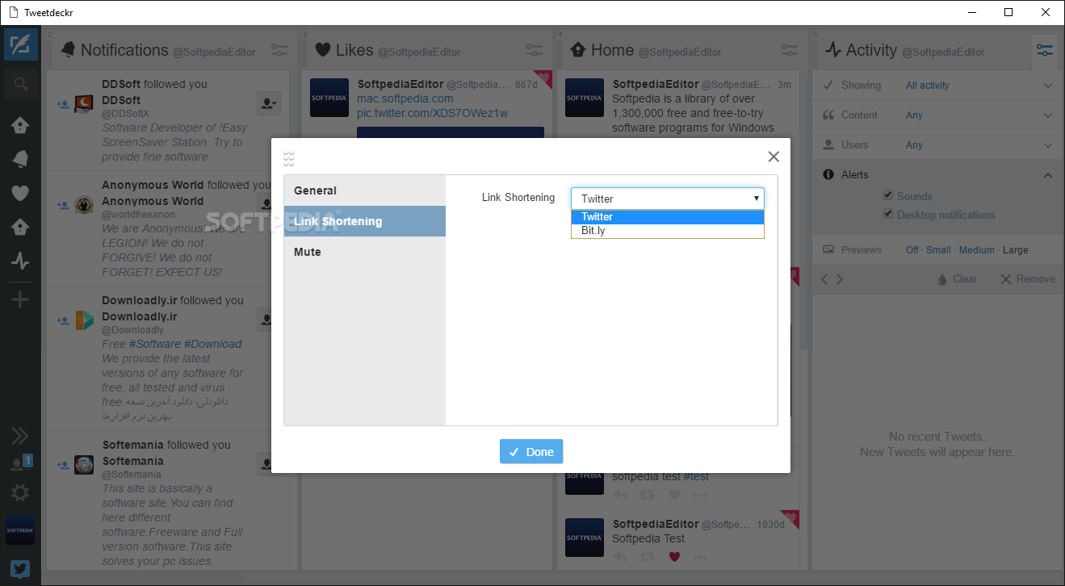This screenshot has height=586, width=1065.
Task: Expand sidebar with double chevron icon
Action: 20,437
